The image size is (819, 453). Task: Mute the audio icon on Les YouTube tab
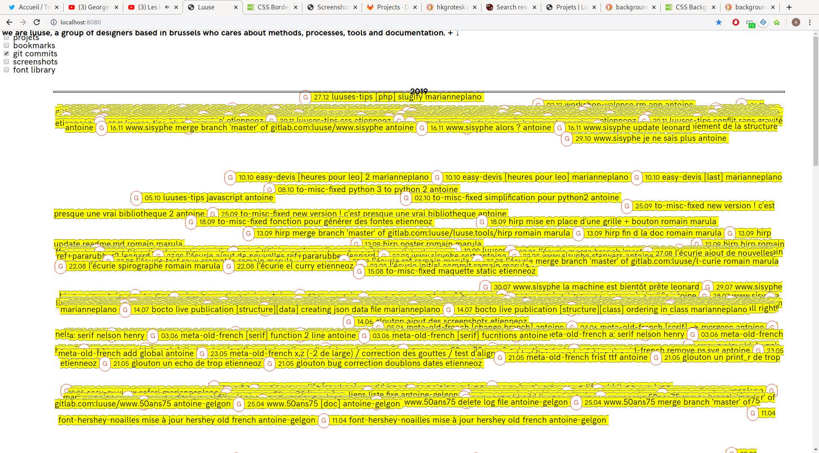click(167, 7)
